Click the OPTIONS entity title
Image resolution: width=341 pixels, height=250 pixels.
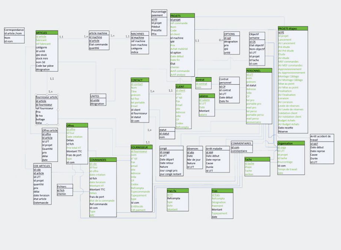point(232,34)
